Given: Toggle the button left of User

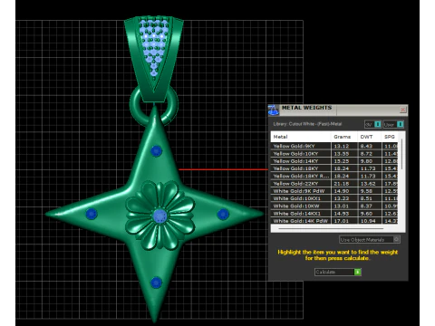Looking at the screenshot, I should (373, 124).
